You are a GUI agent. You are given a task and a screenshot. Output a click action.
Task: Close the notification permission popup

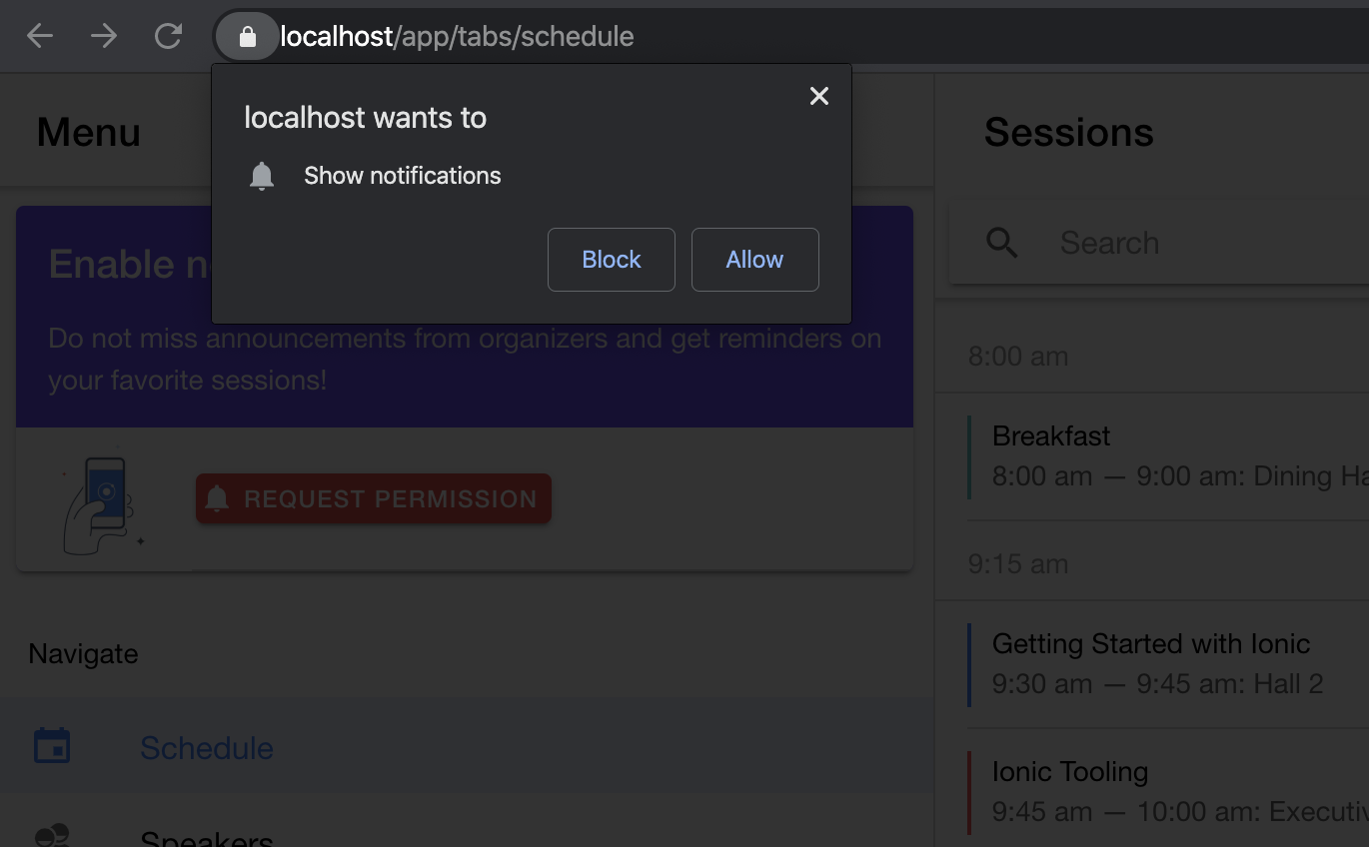[819, 96]
